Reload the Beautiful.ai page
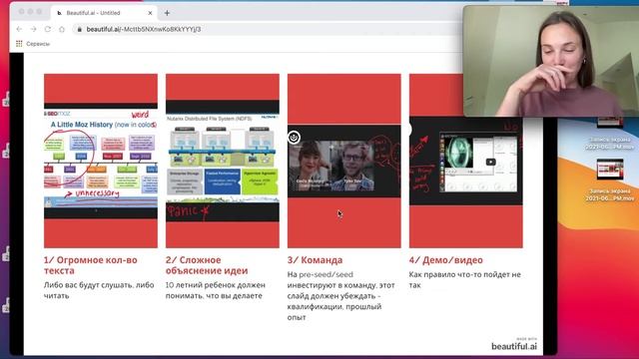The width and height of the screenshot is (639, 359). coord(48,29)
